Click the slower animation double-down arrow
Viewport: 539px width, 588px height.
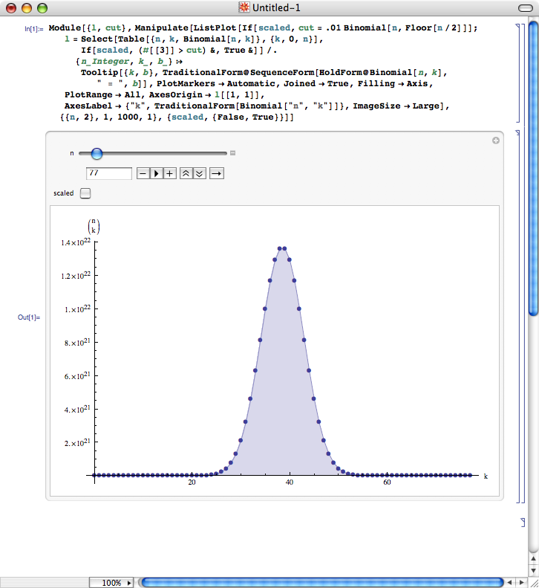tap(198, 173)
